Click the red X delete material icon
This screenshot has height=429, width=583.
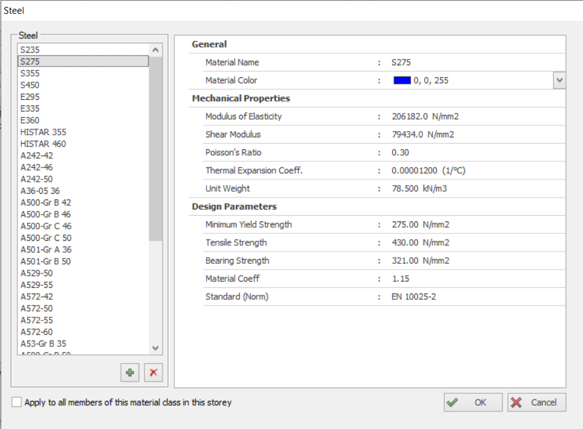[153, 373]
